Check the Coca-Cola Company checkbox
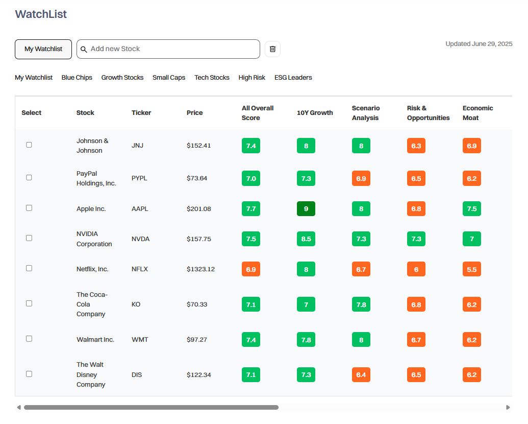The width and height of the screenshot is (528, 424). 29,303
